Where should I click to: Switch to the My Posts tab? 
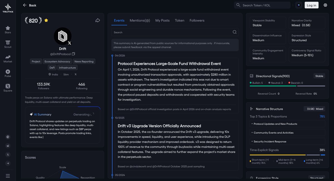162,20
